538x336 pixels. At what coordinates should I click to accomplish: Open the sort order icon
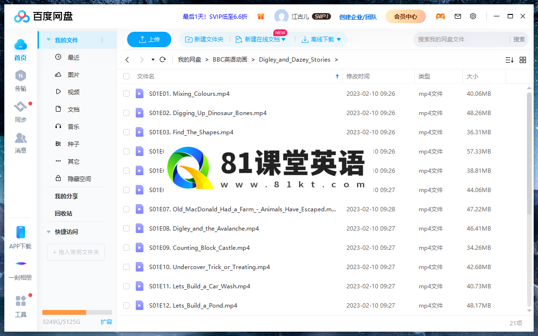509,60
